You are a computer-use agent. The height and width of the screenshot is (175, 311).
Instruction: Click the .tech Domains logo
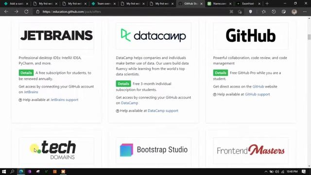click(56, 151)
